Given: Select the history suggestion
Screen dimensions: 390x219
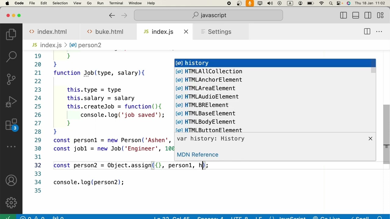Looking at the screenshot, I should (x=275, y=63).
